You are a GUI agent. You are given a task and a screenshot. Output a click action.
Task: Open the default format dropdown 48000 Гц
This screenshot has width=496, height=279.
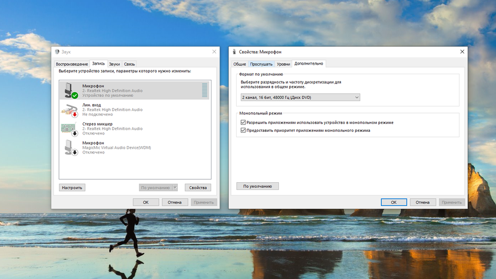[x=300, y=97]
